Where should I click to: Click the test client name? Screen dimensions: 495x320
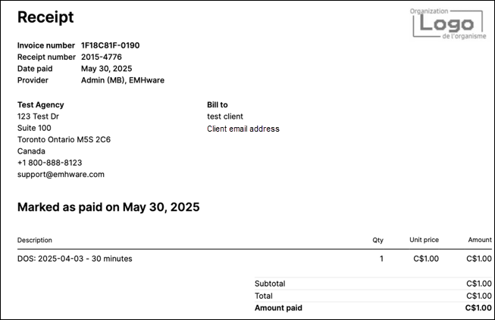(225, 117)
